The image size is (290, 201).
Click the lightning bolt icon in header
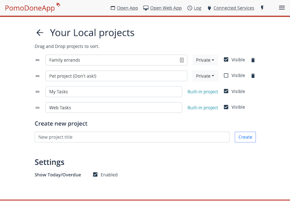[262, 8]
